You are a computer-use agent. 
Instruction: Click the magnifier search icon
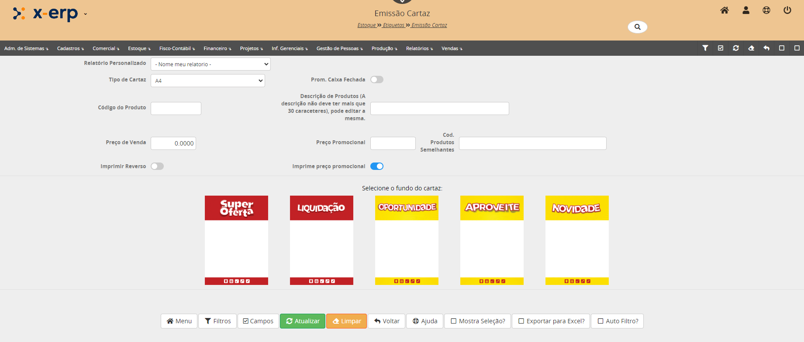[637, 27]
